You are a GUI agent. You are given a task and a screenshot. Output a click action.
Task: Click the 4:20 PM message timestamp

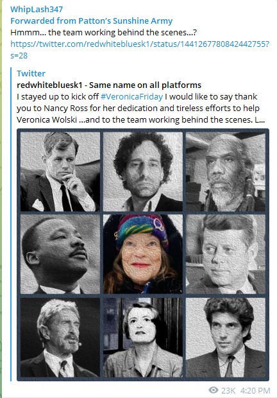(255, 390)
